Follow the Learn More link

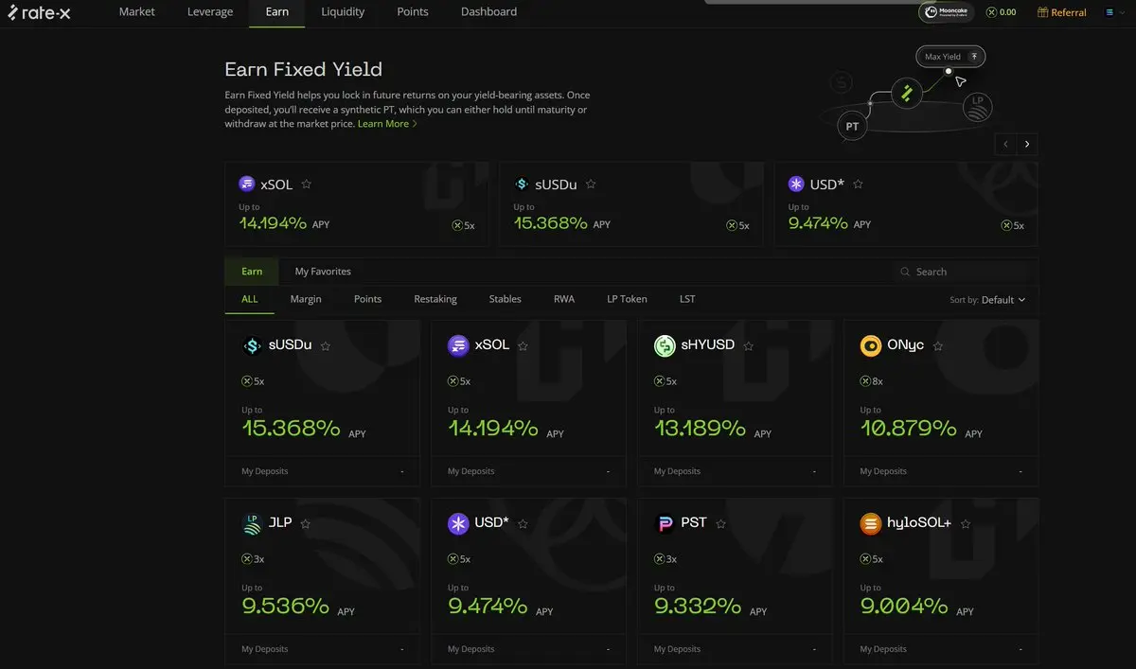coord(386,124)
